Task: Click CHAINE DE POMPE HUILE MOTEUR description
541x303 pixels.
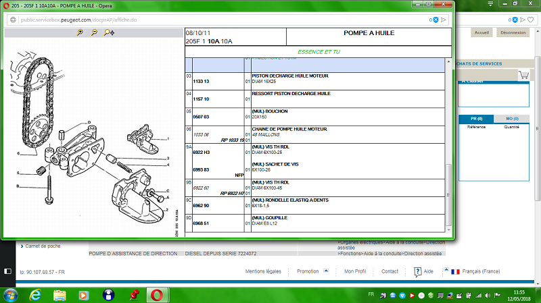Action: [x=289, y=129]
